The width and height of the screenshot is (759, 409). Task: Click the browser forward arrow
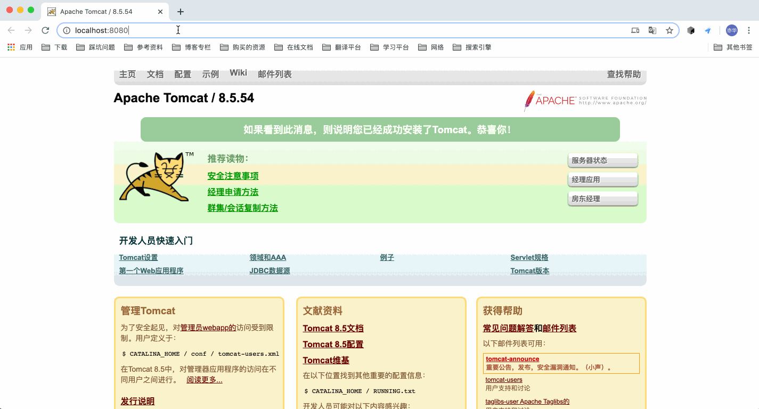point(28,30)
